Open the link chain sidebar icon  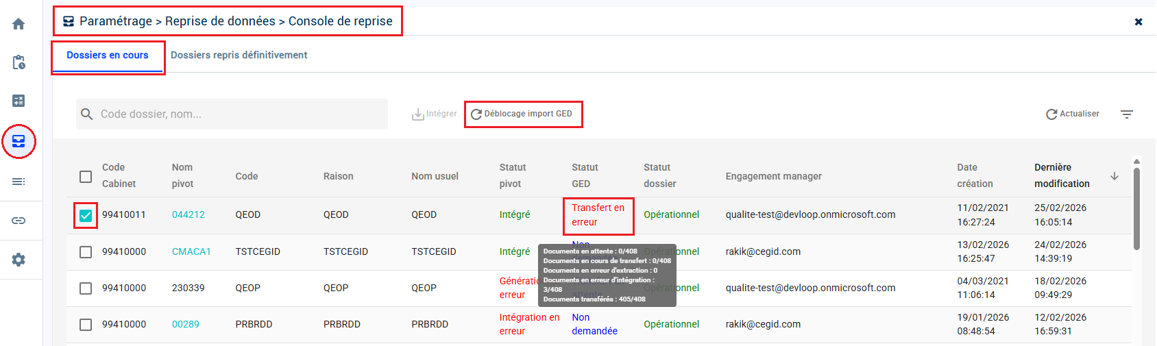(x=19, y=221)
